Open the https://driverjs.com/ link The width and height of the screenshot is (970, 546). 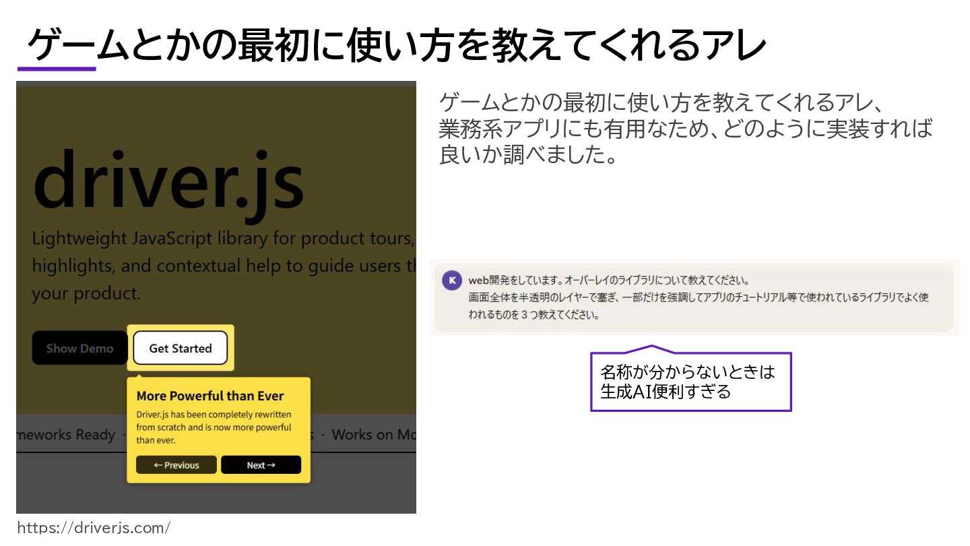coord(94,527)
